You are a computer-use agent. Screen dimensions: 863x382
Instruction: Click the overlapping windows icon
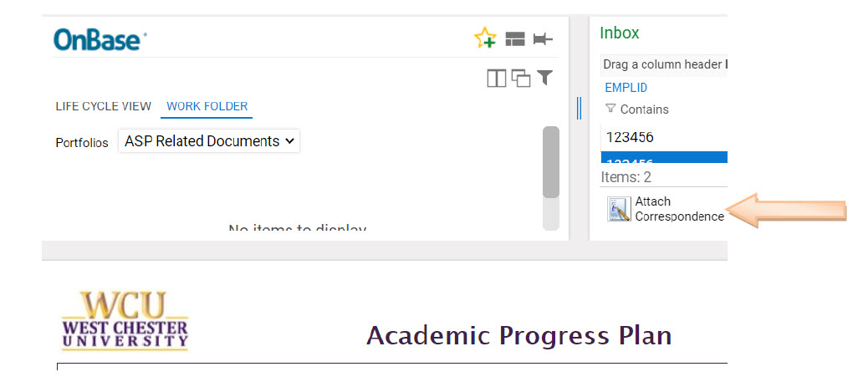coord(521,79)
